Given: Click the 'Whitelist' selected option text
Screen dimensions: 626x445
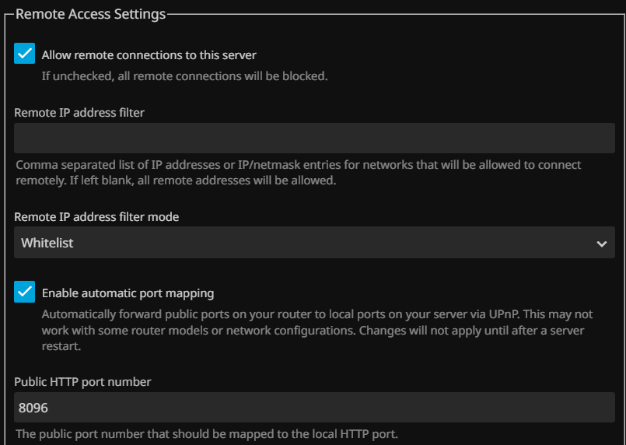Looking at the screenshot, I should 47,243.
